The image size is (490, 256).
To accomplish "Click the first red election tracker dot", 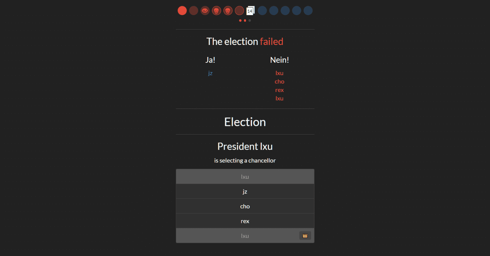I will (x=240, y=21).
